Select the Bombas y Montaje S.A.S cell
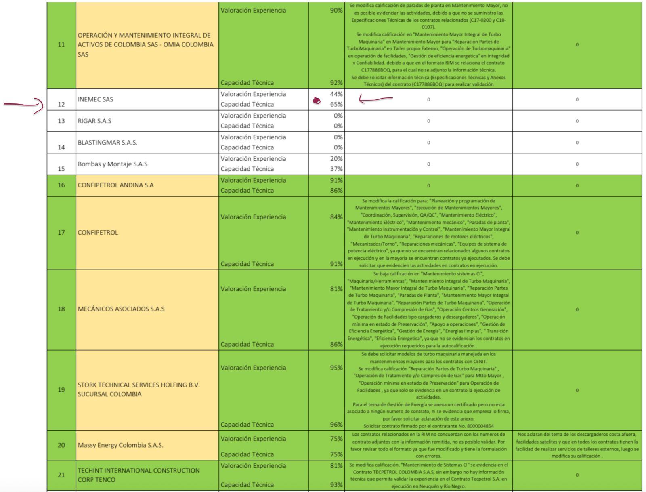Viewport: 646px width, 492px height. tap(147, 164)
